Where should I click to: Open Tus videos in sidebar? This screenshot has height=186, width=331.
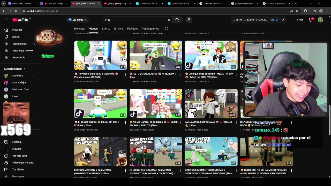(x=18, y=169)
